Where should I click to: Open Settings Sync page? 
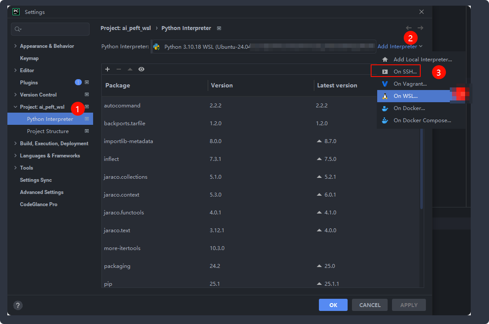36,180
